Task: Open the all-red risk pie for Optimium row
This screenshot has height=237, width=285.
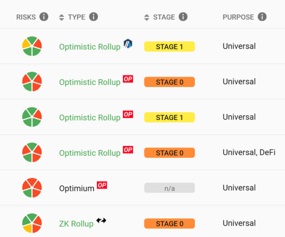Action: (32, 188)
